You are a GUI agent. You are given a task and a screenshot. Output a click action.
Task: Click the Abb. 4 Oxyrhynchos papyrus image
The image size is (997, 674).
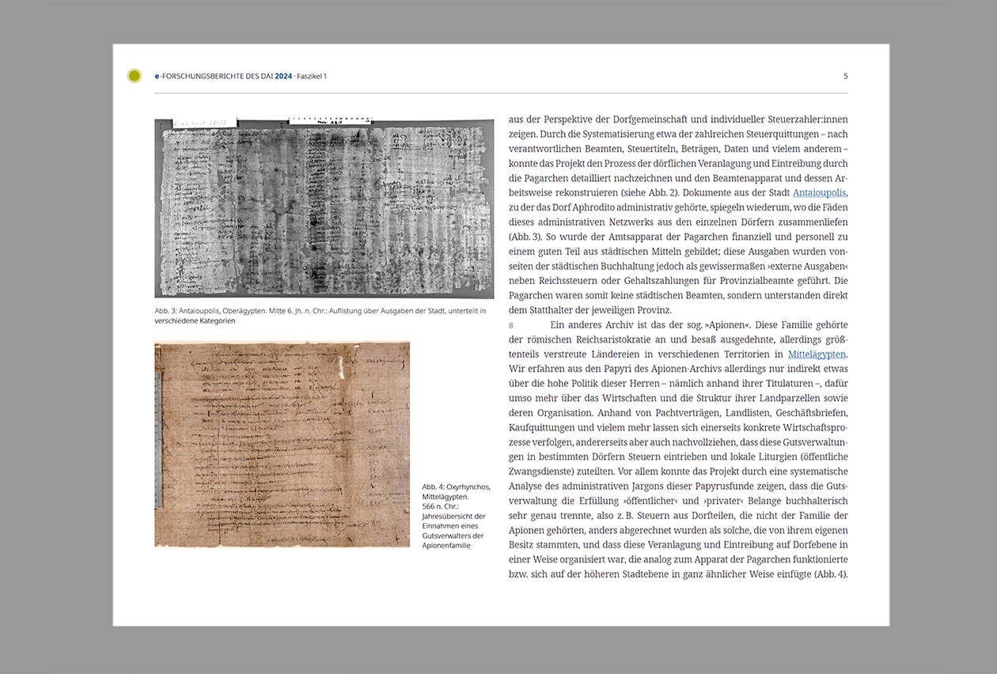pyautogui.click(x=282, y=443)
